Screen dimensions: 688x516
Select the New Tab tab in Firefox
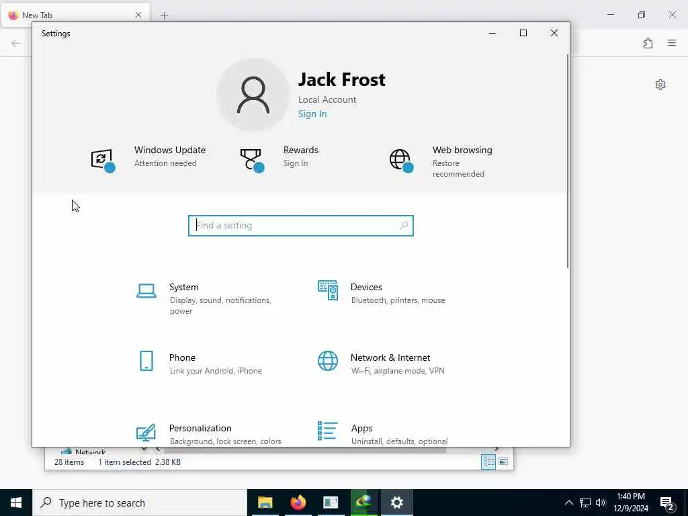75,15
